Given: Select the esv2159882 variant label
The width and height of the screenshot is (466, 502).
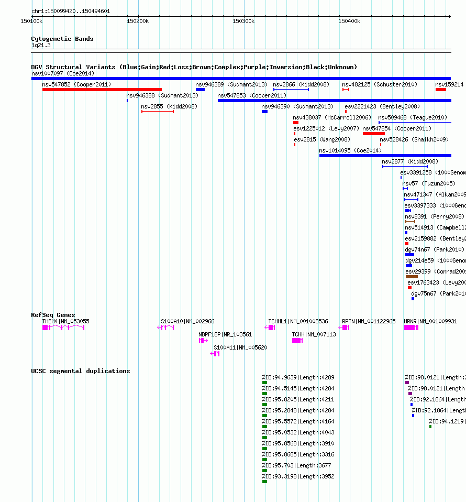Looking at the screenshot, I should tap(435, 238).
